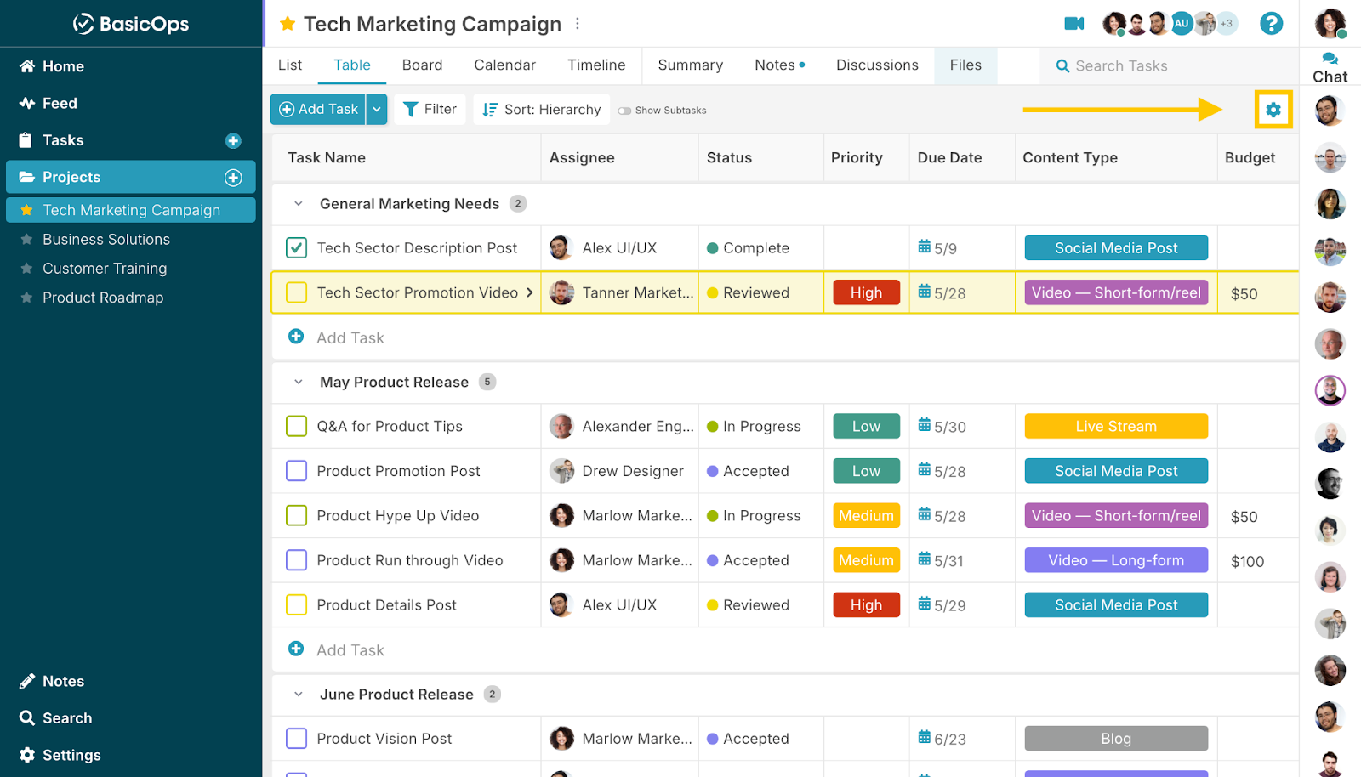Check the Product Promotion Post checkbox
The width and height of the screenshot is (1361, 777).
pos(296,471)
